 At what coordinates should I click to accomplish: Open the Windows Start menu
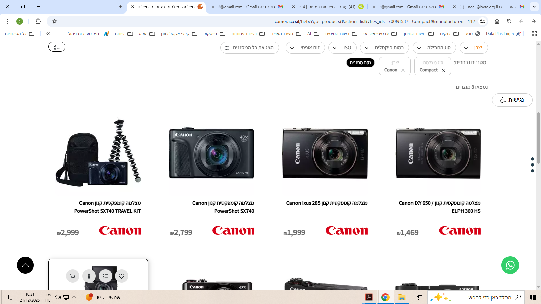coord(533,297)
